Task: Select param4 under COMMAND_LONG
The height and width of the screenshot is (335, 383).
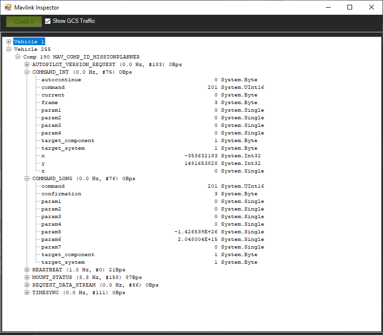Action: 153,224
